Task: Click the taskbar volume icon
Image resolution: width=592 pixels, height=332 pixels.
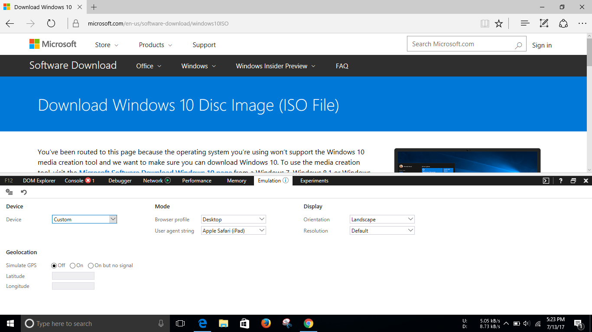Action: [527, 323]
